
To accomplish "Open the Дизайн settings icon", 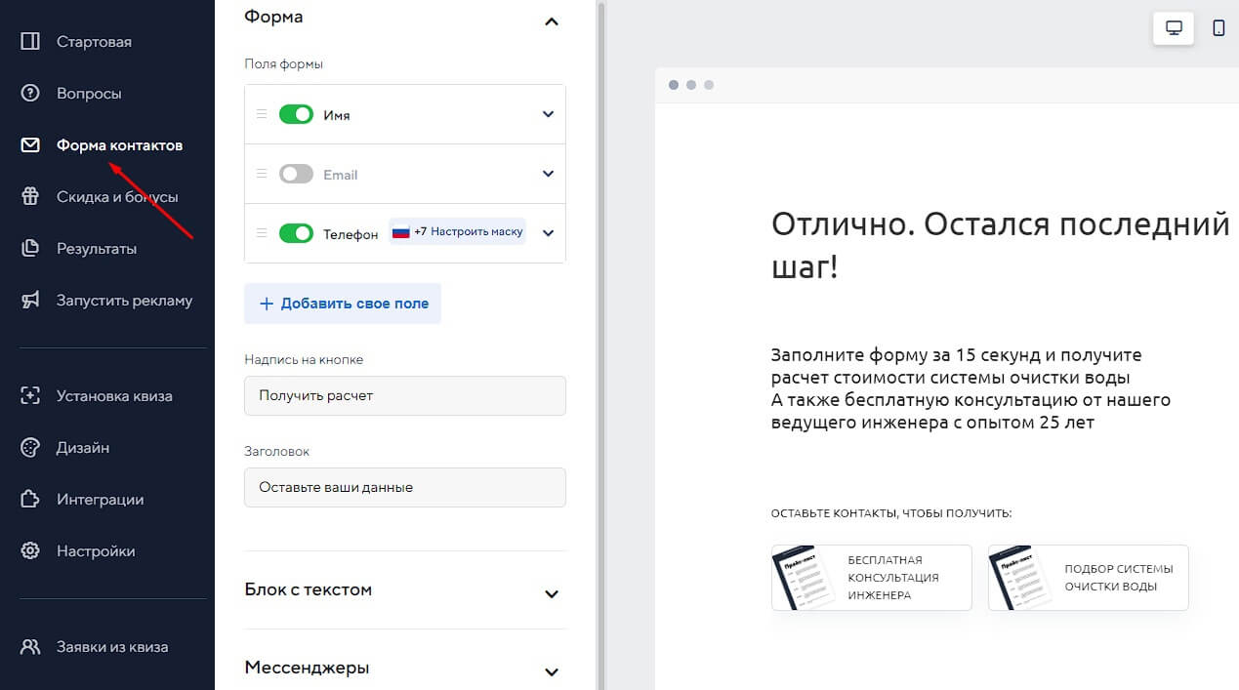I will click(29, 447).
